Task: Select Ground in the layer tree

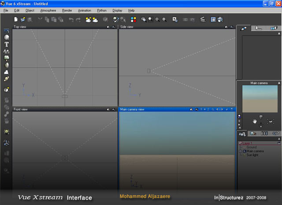Action: [252, 147]
